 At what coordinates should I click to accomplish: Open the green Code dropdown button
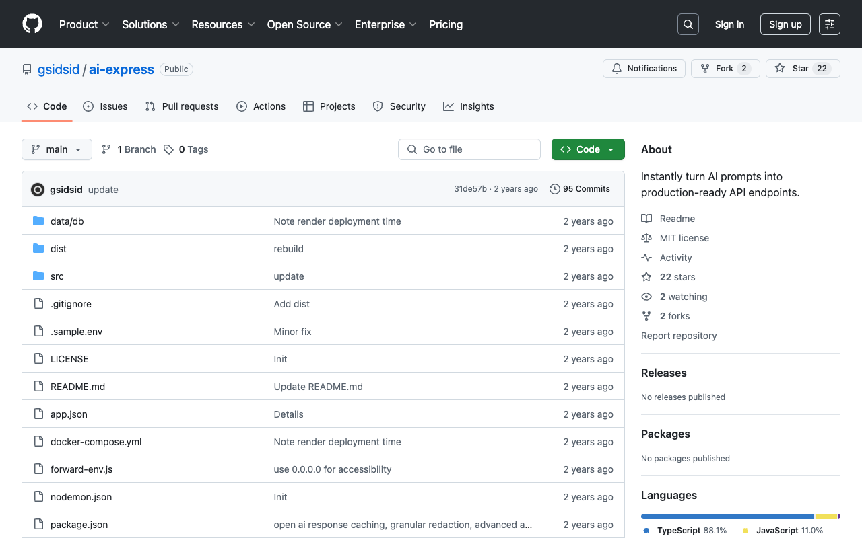pyautogui.click(x=588, y=149)
